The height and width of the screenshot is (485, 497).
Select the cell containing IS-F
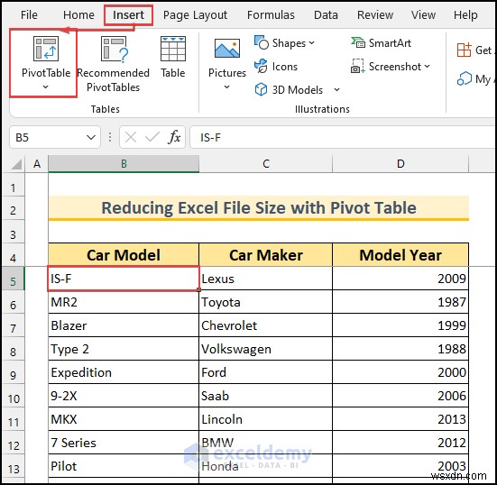[124, 279]
